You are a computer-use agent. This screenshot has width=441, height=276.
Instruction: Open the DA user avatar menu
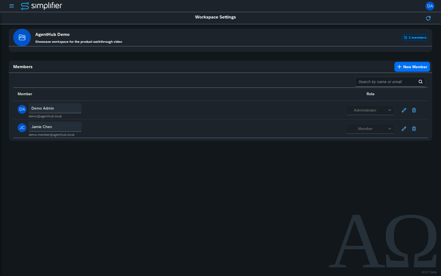tap(430, 6)
